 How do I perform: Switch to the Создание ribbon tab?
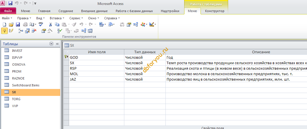coord(66,11)
